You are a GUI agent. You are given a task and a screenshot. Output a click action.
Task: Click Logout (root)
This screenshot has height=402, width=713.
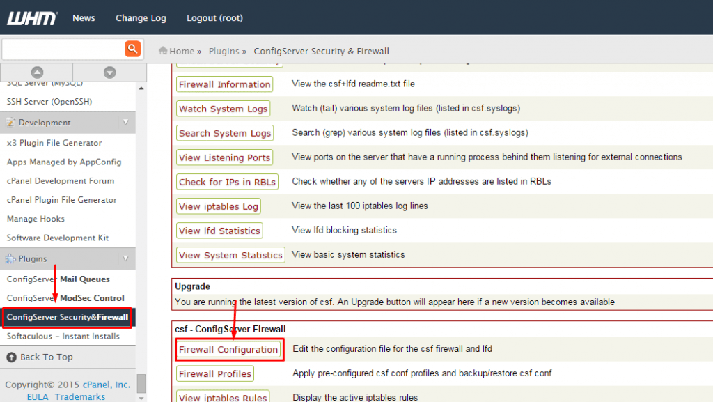tap(214, 17)
